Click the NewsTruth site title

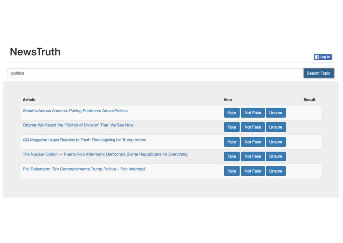pyautogui.click(x=35, y=52)
